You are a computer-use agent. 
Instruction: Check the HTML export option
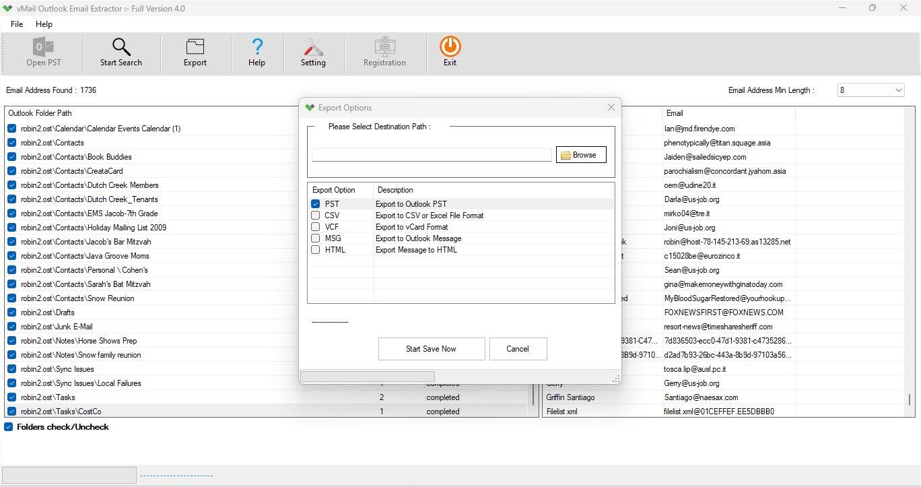tap(316, 250)
